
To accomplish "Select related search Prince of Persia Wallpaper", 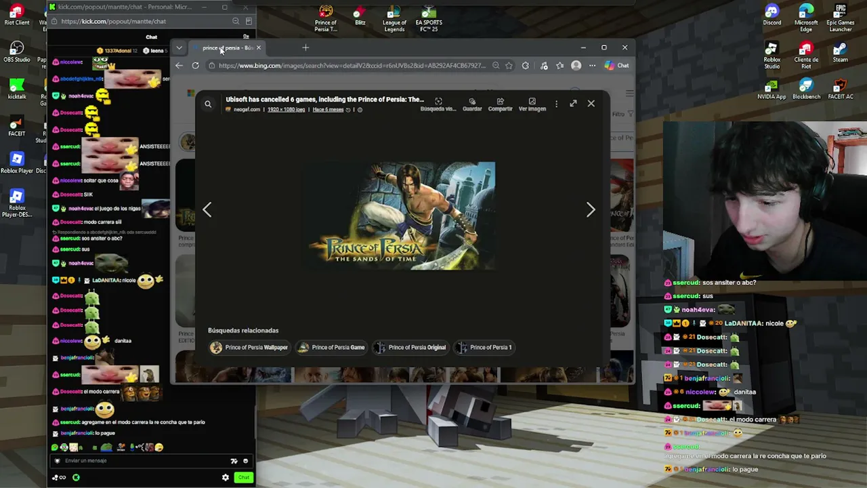I will (249, 348).
